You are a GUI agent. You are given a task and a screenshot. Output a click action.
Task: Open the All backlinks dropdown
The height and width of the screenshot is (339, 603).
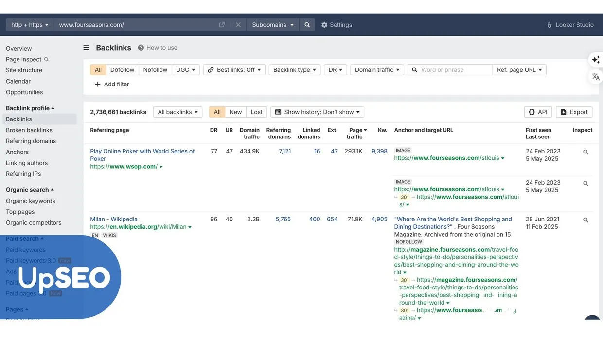tap(178, 112)
